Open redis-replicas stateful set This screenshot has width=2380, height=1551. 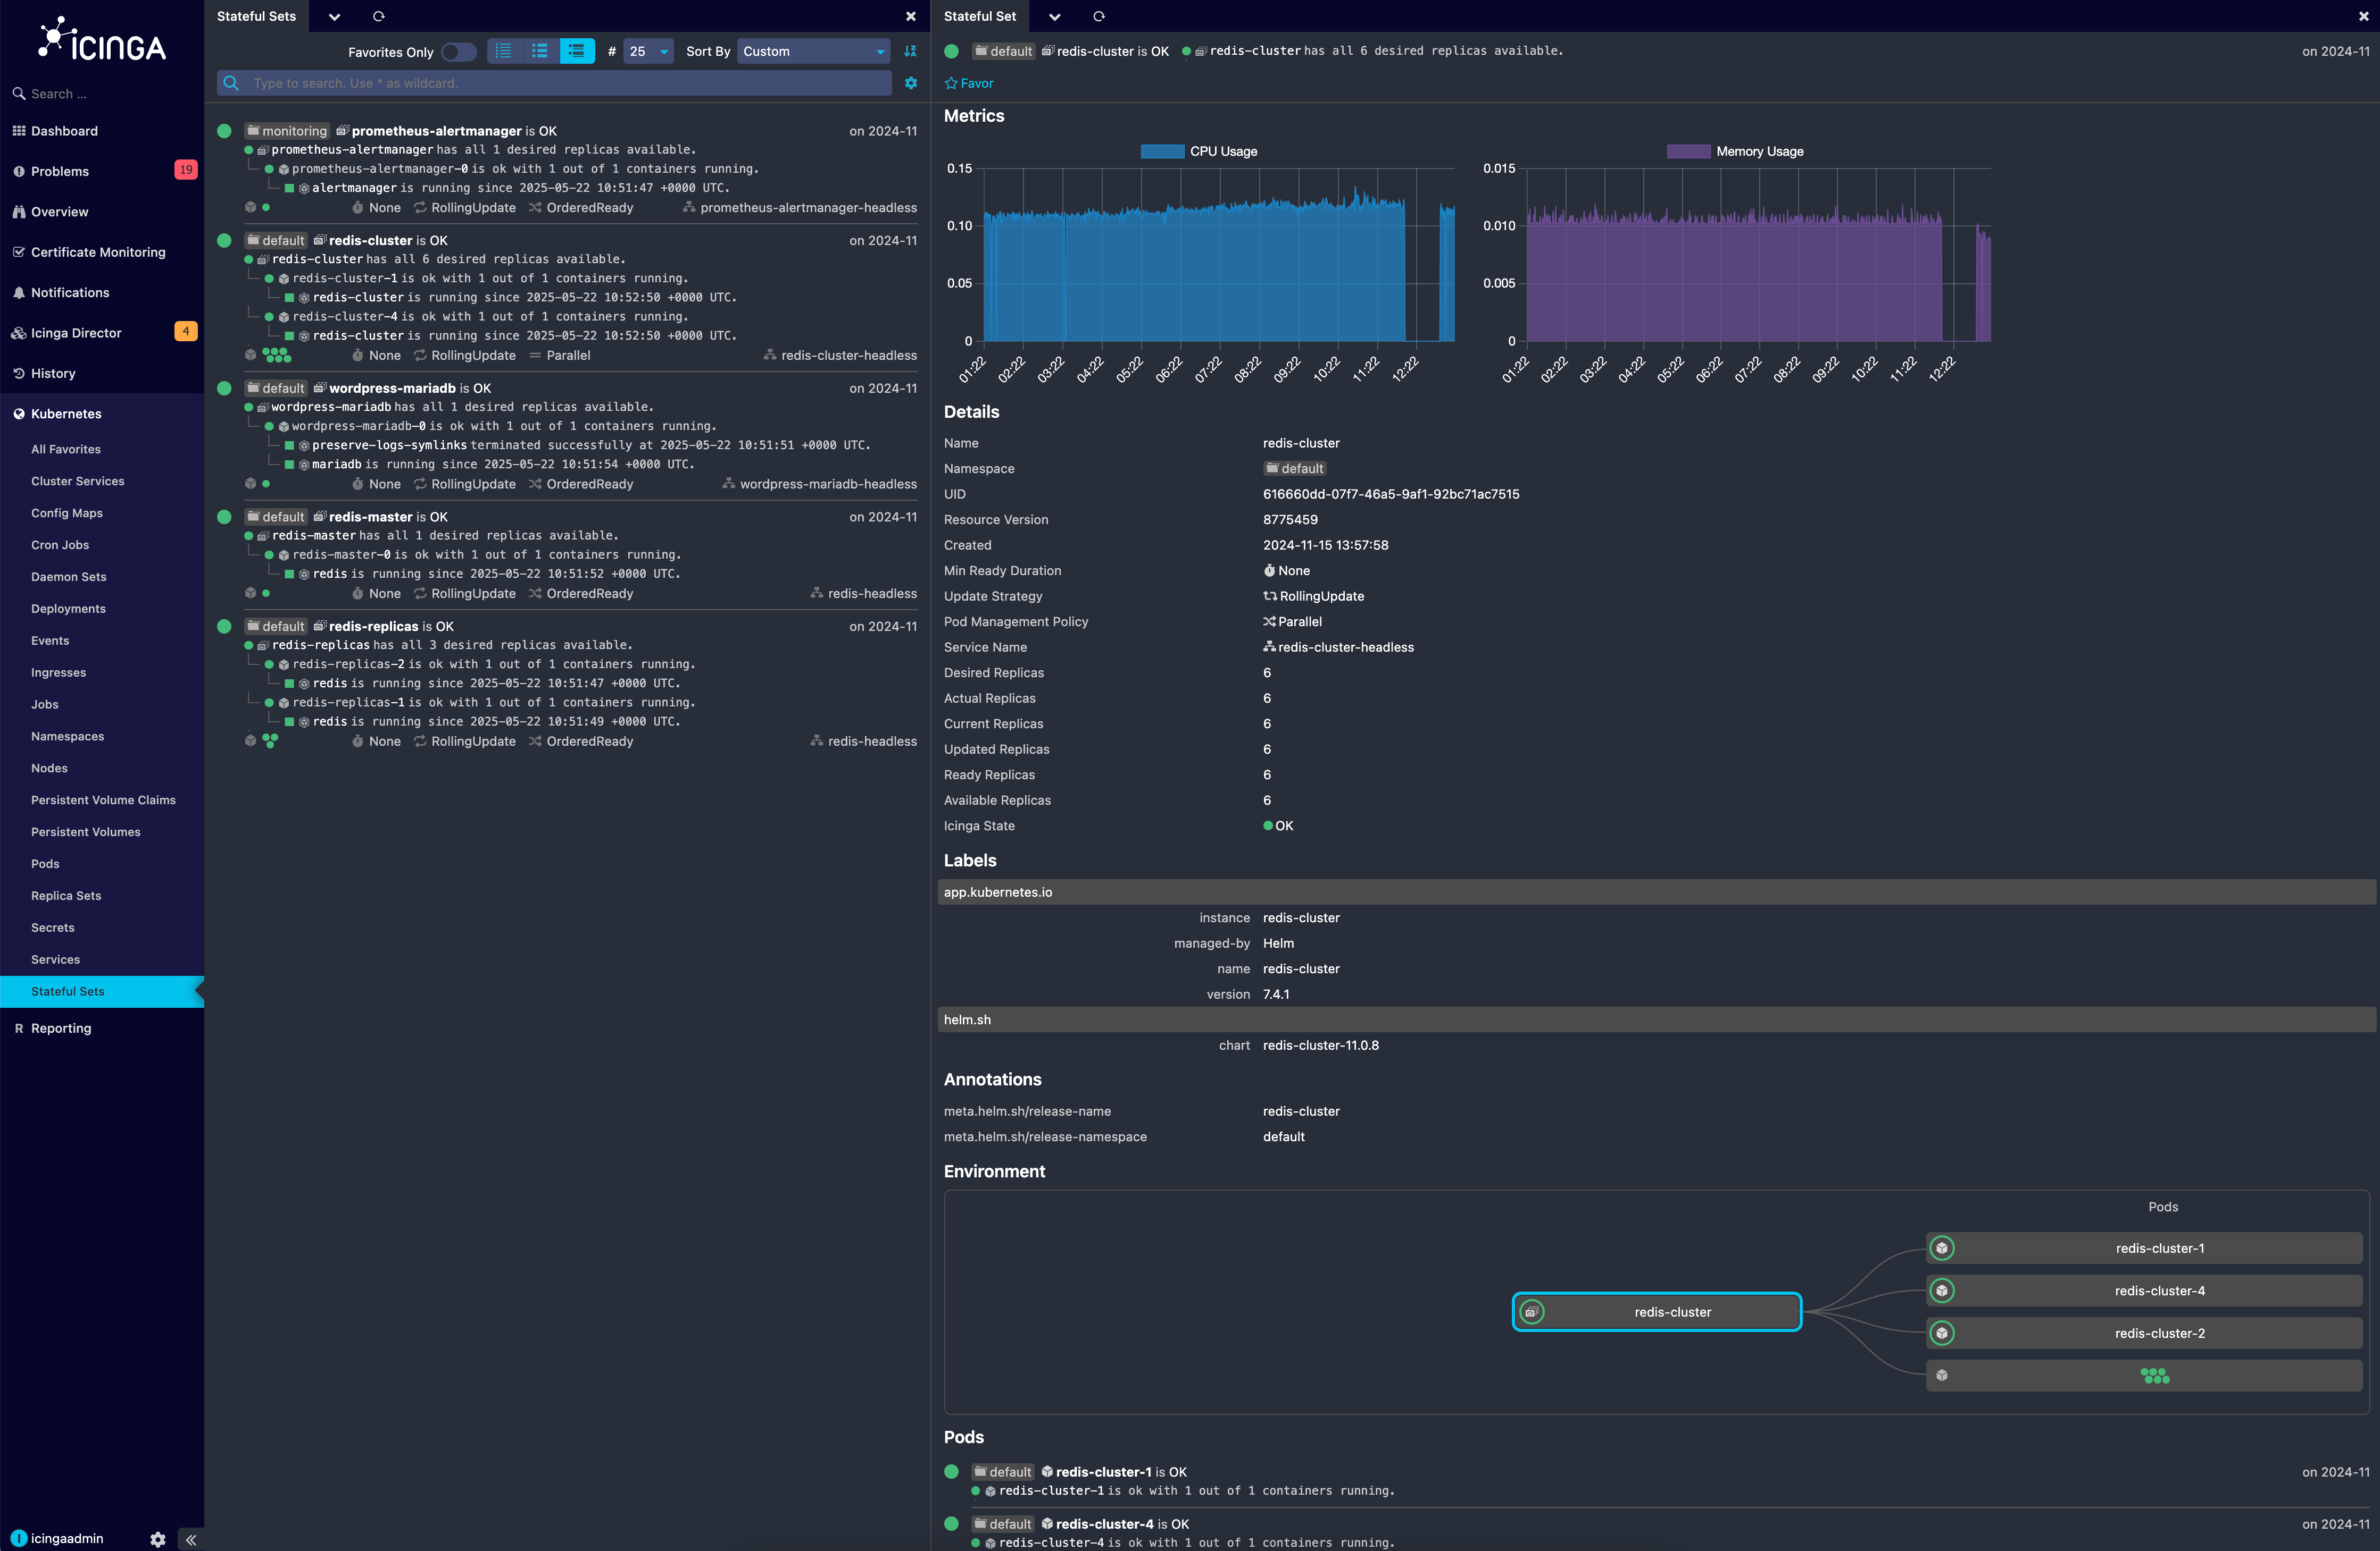(x=373, y=627)
